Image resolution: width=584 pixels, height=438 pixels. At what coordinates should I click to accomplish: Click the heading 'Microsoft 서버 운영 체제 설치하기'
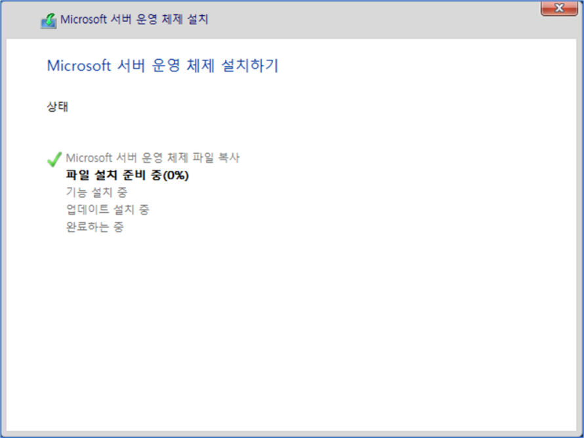tap(163, 66)
